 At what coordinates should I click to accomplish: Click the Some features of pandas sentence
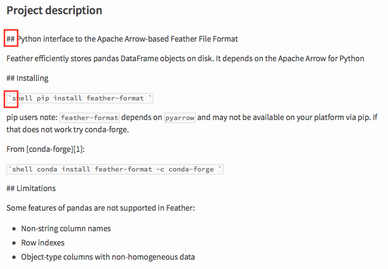101,208
